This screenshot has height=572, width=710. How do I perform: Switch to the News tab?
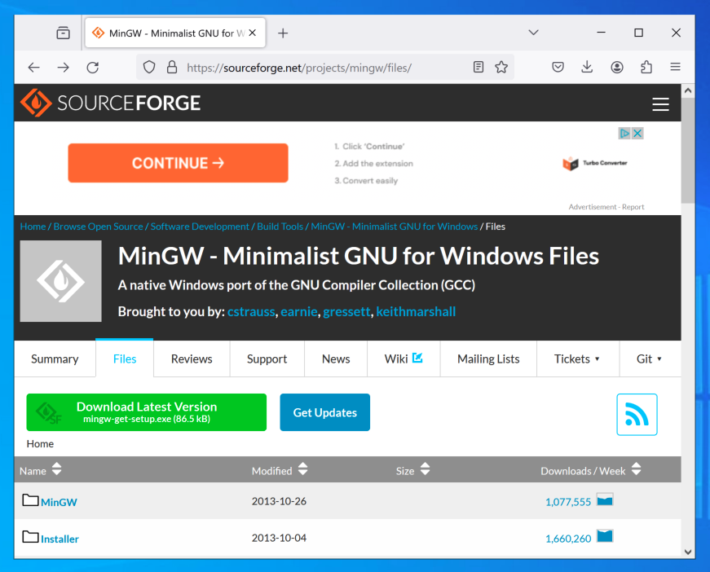[336, 359]
